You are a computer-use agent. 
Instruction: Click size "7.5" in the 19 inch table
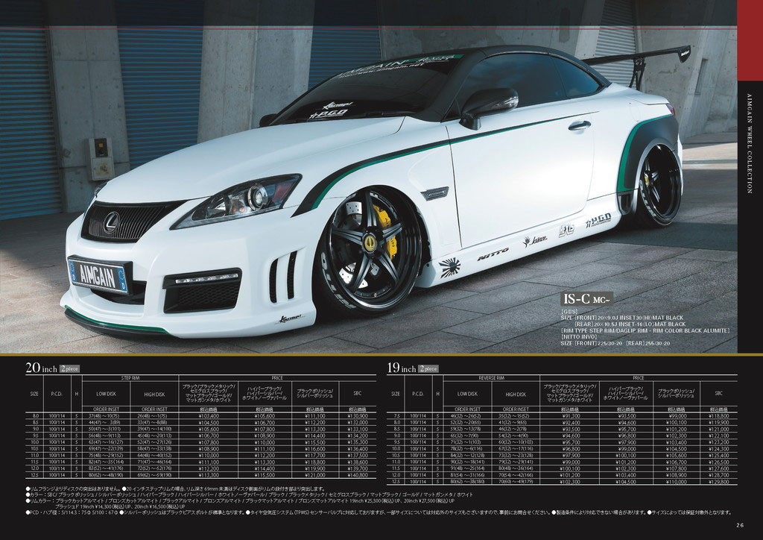tap(396, 416)
